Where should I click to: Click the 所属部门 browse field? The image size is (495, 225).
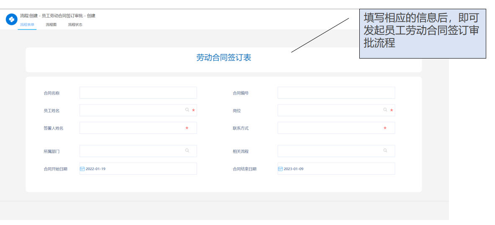(x=138, y=151)
